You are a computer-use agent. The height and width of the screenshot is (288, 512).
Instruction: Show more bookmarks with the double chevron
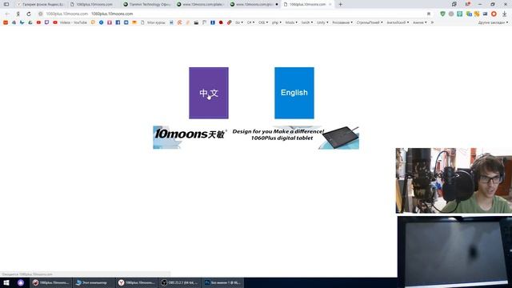(x=432, y=22)
